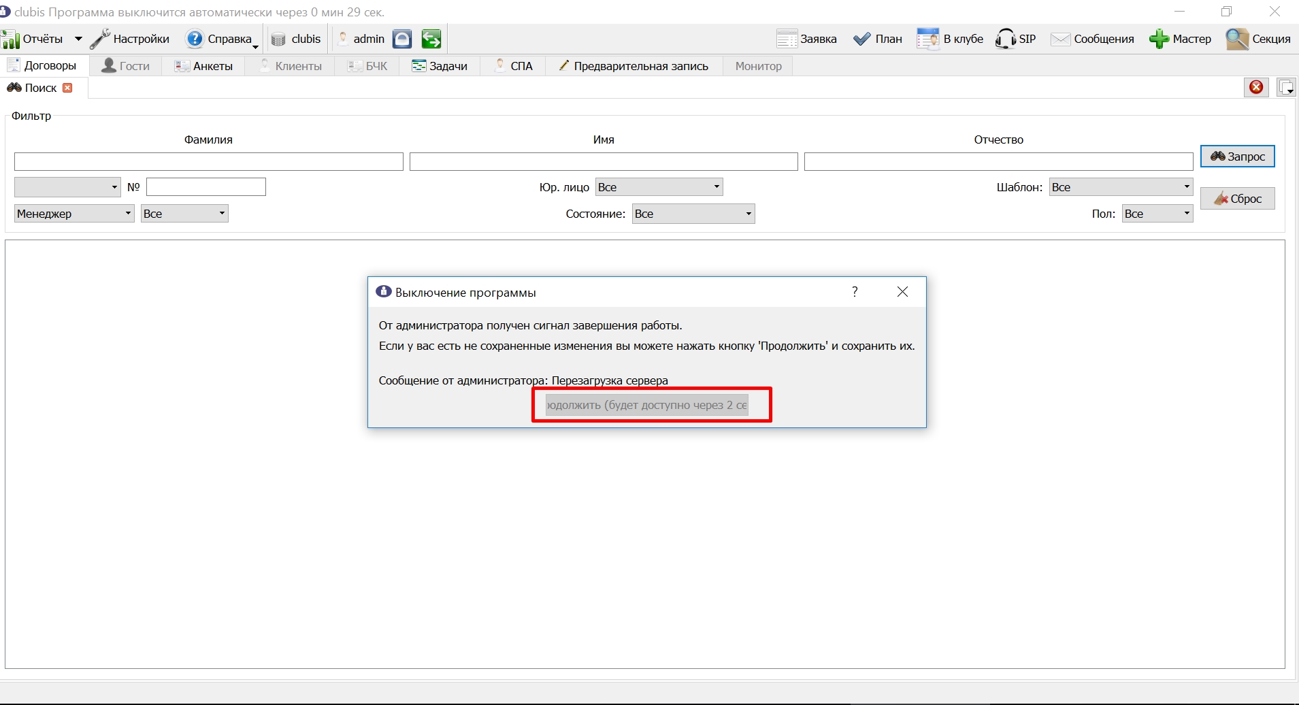1299x705 pixels.
Task: Click into the Фамилия input field
Action: [x=208, y=162]
